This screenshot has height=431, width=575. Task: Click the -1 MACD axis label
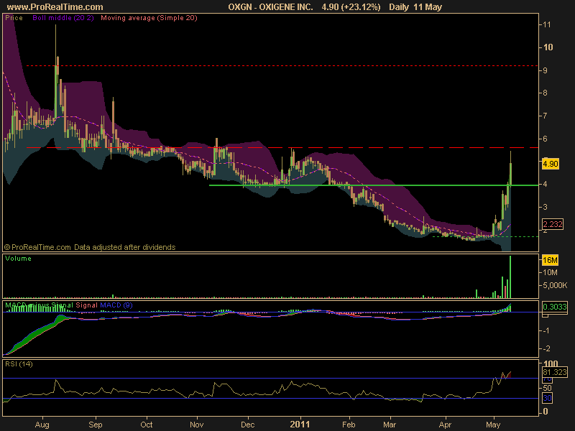click(x=546, y=330)
